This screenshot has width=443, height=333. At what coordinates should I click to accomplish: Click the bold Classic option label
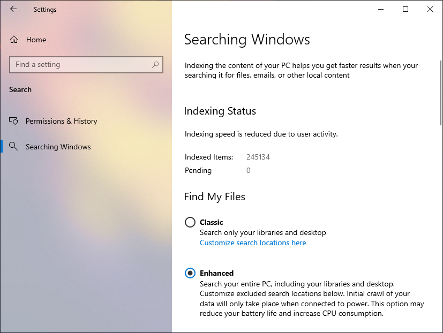click(211, 222)
